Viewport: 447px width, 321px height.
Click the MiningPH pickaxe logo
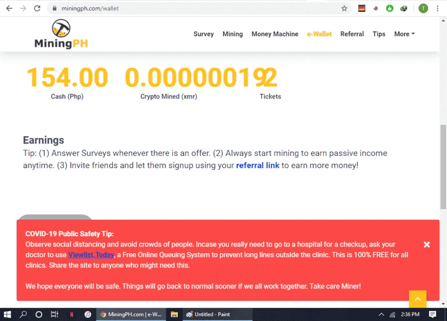coord(61,34)
